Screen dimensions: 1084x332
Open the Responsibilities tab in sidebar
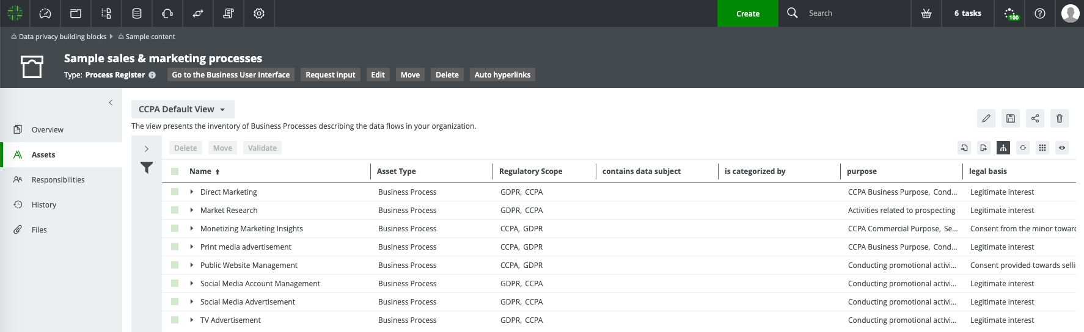[58, 179]
